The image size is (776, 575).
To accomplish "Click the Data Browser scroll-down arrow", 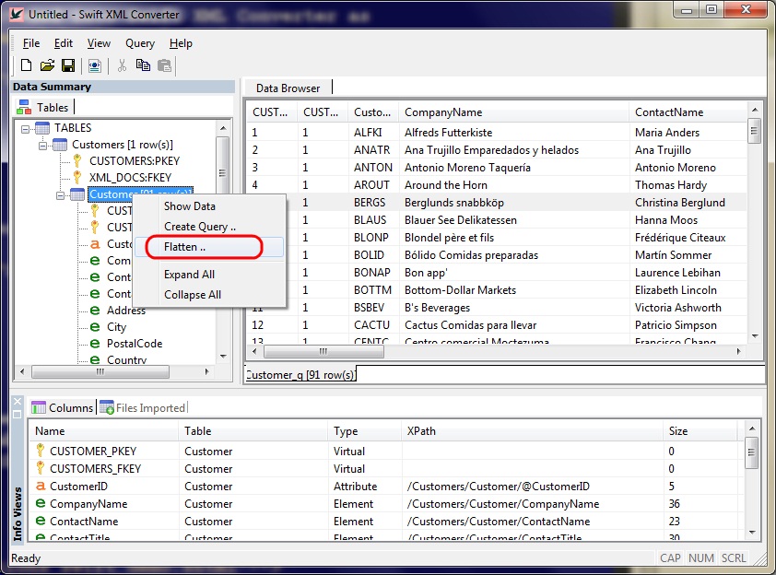I will pyautogui.click(x=754, y=336).
